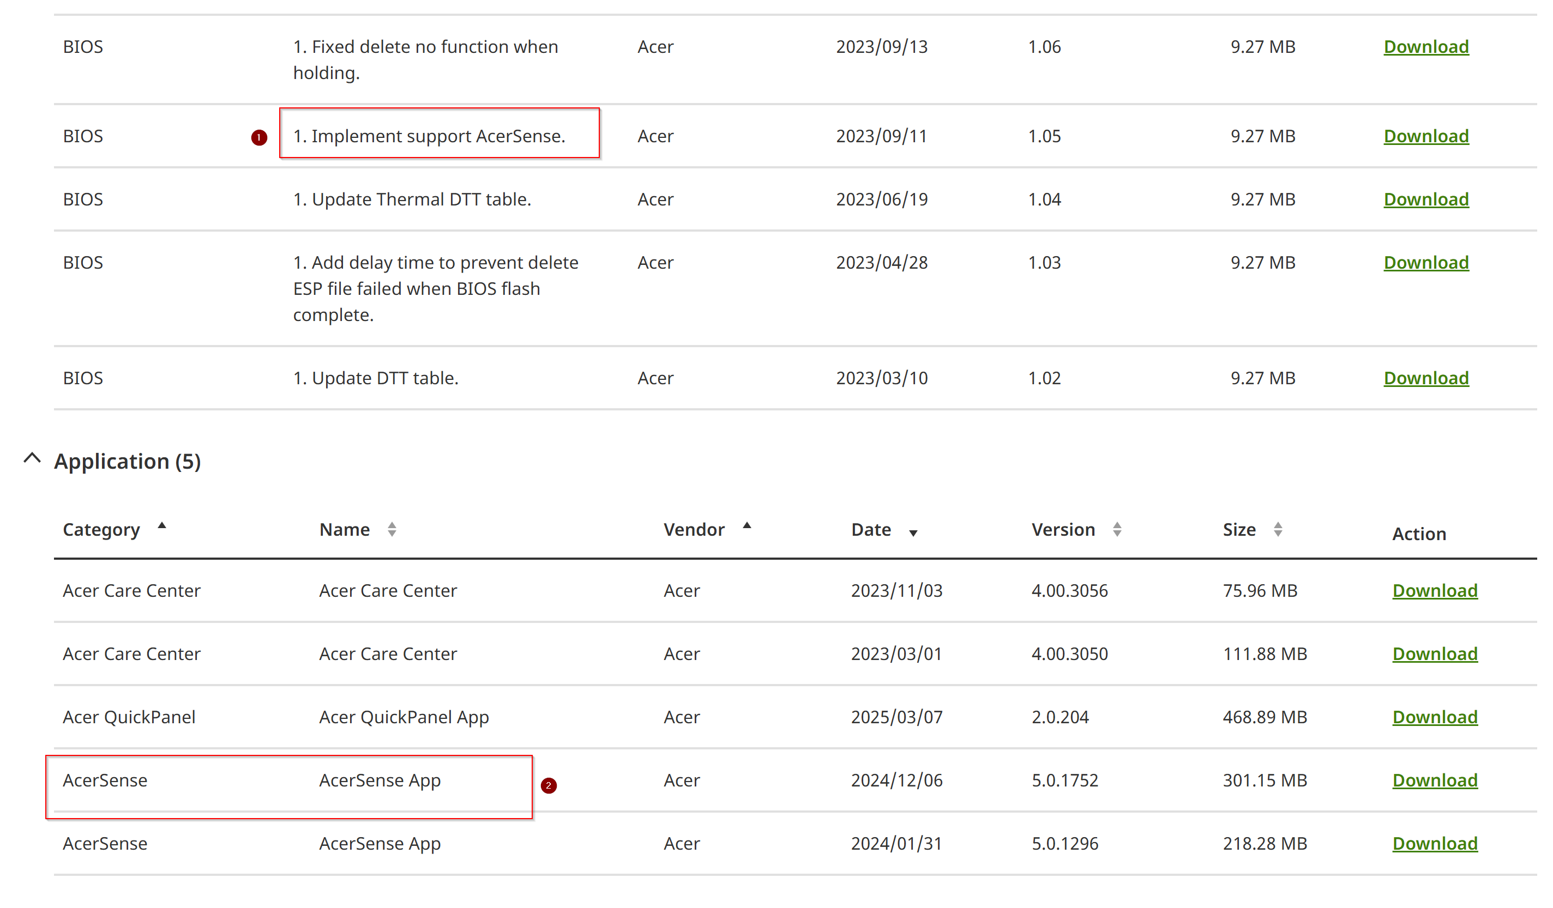The height and width of the screenshot is (908, 1553).
Task: Click the Version column header
Action: click(1063, 530)
